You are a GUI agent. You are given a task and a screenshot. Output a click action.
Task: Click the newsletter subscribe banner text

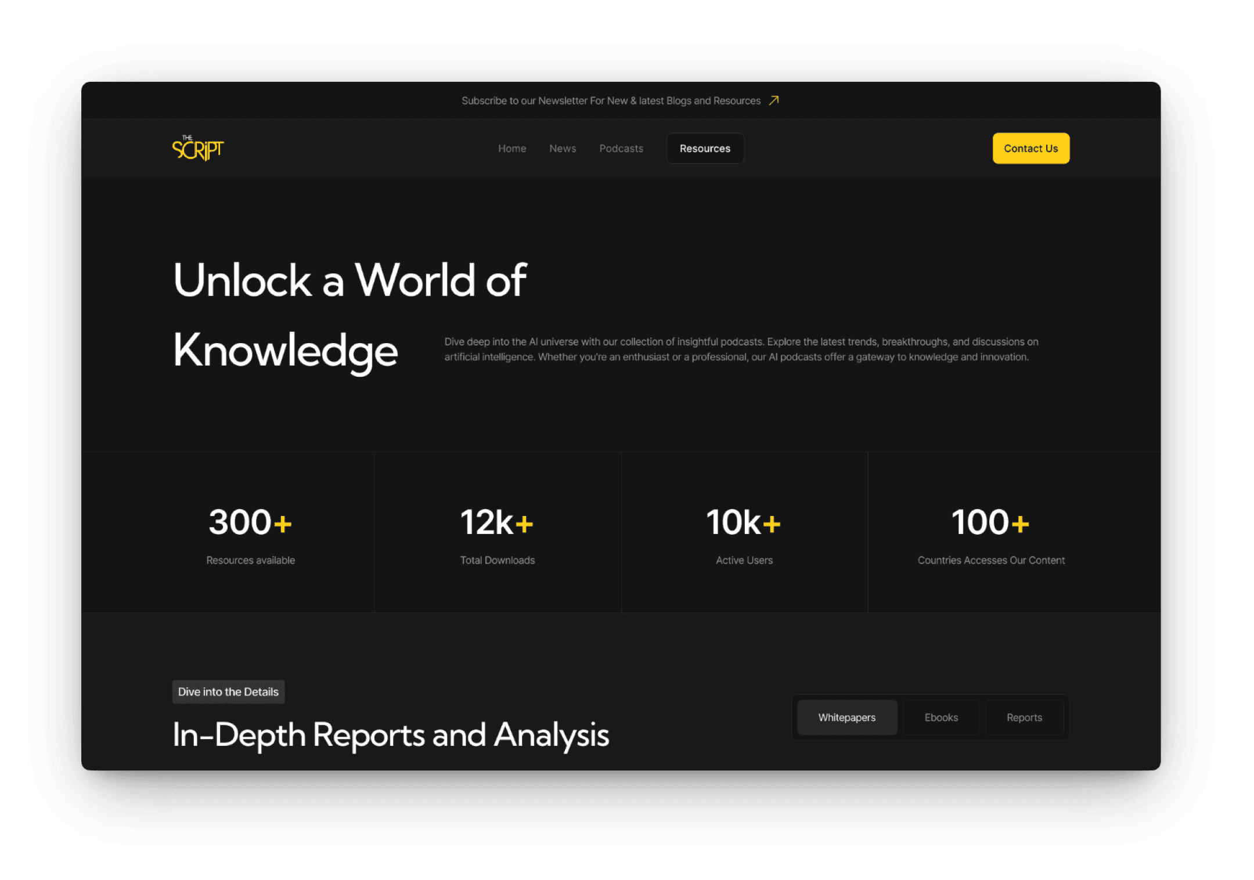(610, 101)
